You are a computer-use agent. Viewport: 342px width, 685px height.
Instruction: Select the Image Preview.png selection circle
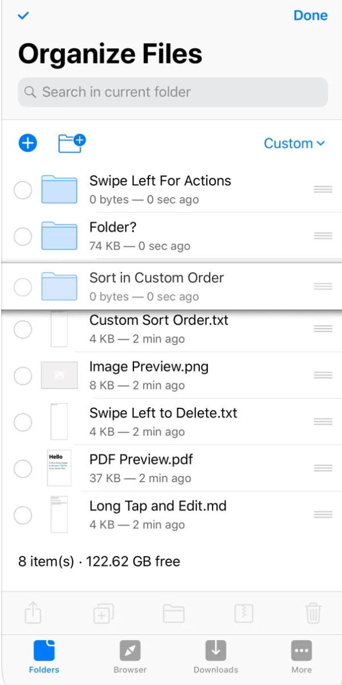tap(23, 375)
